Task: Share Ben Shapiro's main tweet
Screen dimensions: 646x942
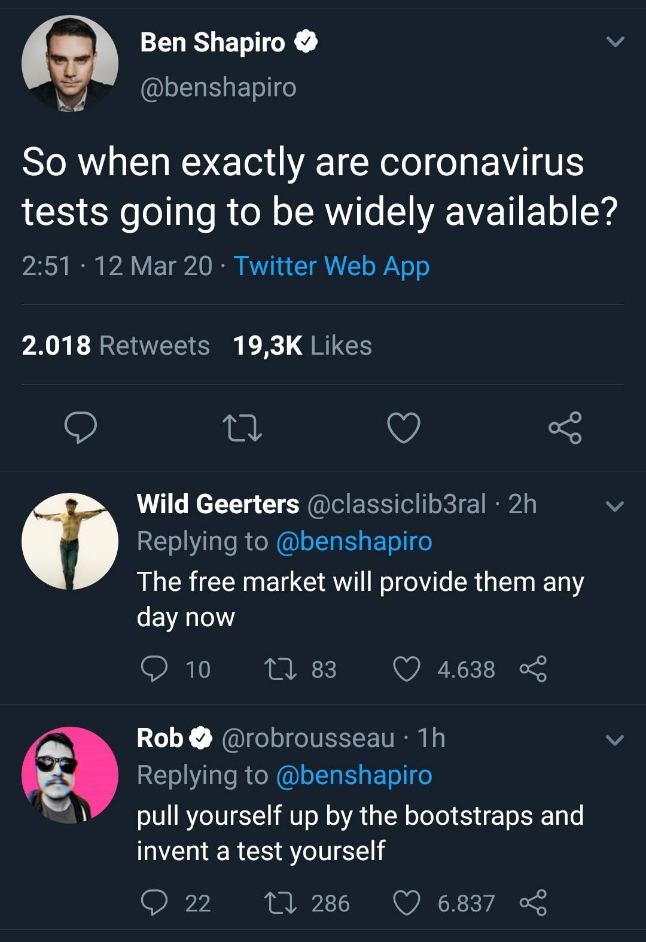Action: pos(565,428)
